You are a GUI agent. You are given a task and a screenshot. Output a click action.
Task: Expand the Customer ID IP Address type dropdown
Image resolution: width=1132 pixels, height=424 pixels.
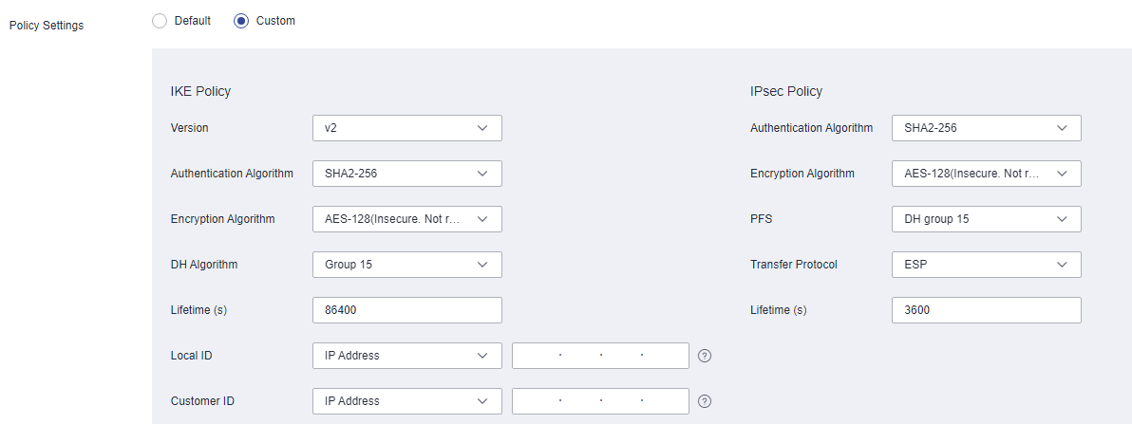coord(407,401)
